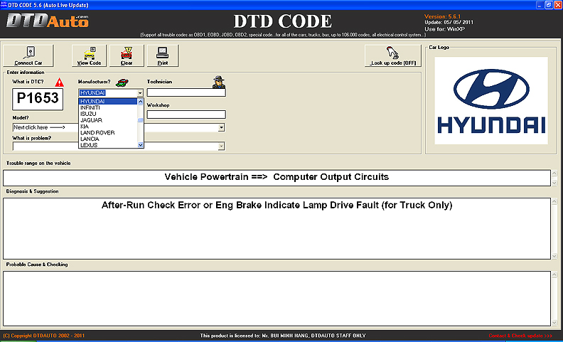Viewport: 563px width, 342px height.
Task: Click the car icon beside Manufacturer
Action: click(122, 82)
